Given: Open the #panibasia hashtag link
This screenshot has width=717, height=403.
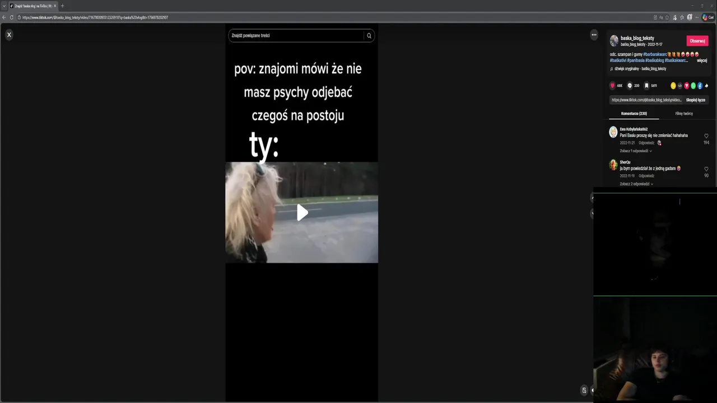Looking at the screenshot, I should click(x=636, y=60).
